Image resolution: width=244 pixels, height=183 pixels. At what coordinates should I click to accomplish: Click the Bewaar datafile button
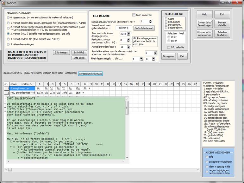(x=222, y=24)
